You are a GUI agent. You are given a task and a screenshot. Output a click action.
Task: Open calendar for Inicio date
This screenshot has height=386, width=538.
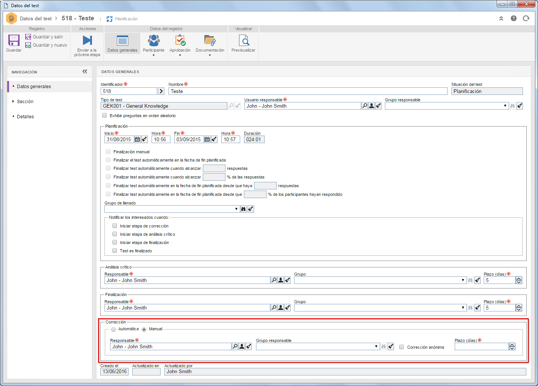point(138,139)
